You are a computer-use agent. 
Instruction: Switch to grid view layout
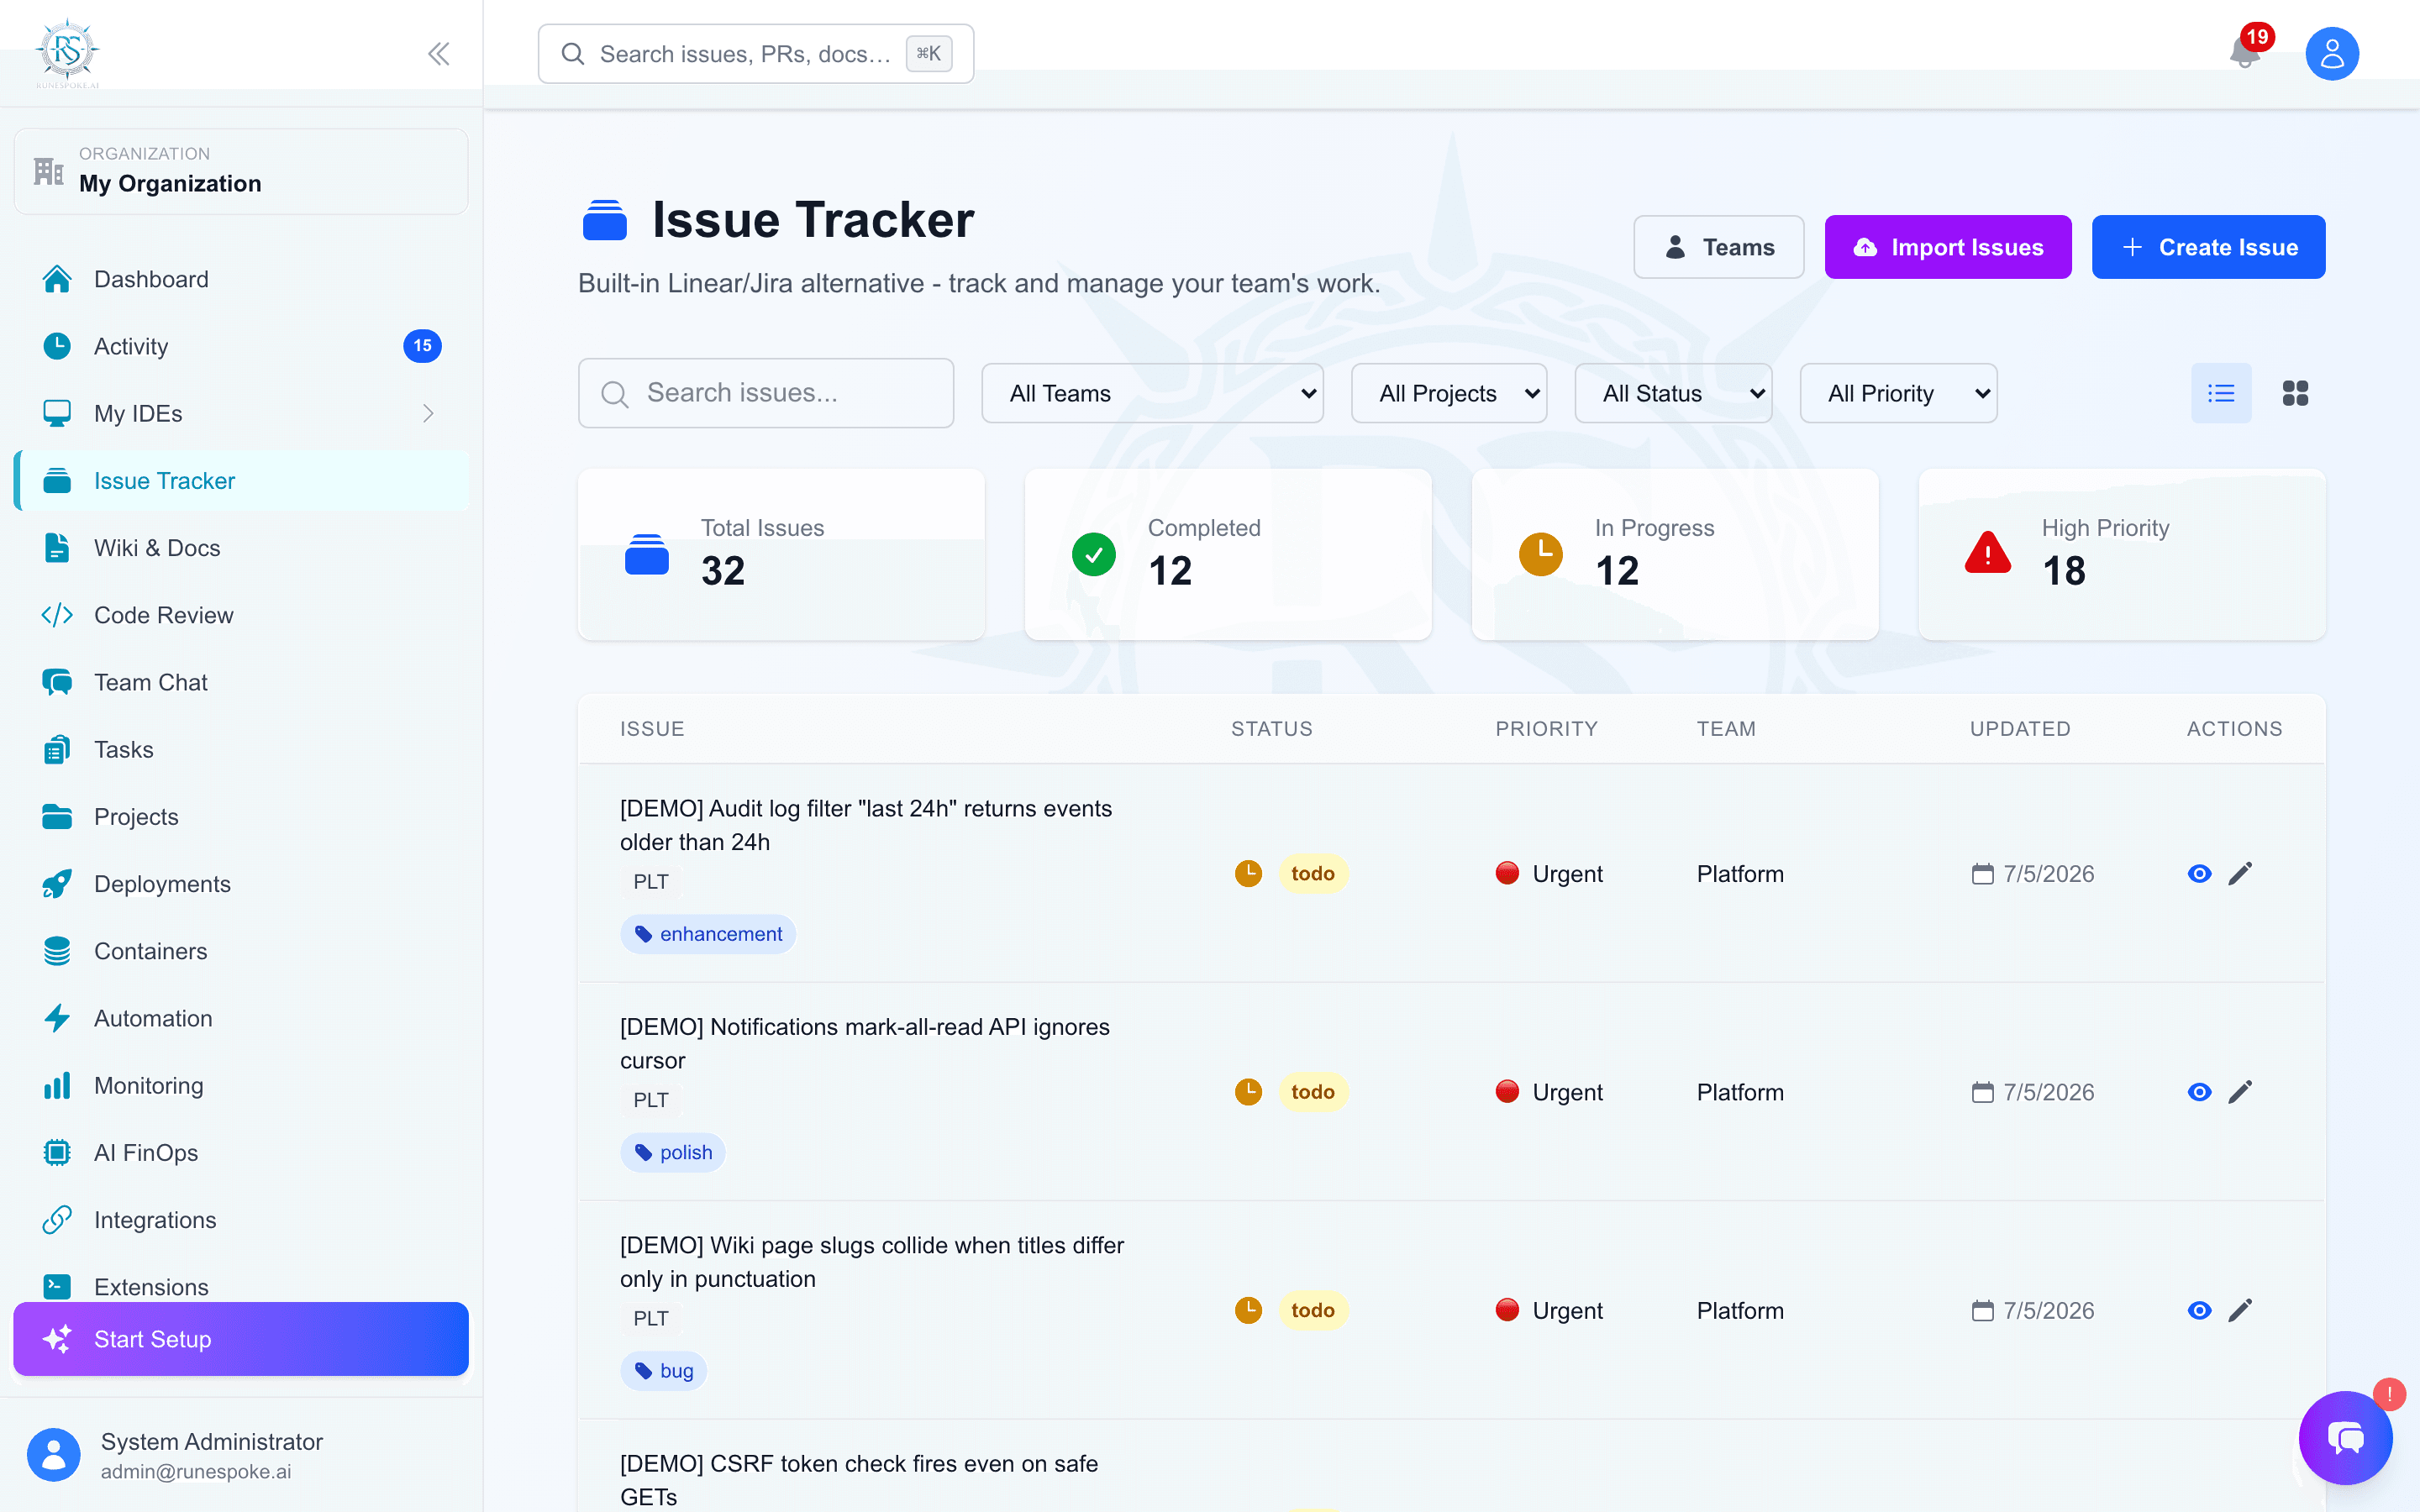click(x=2295, y=393)
